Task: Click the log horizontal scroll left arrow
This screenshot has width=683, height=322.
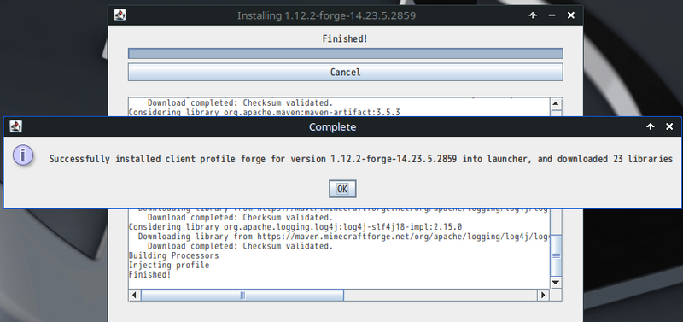Action: (134, 295)
